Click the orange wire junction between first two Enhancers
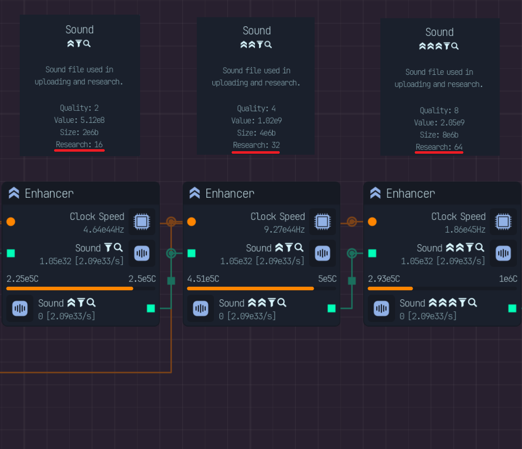The image size is (522, 449). pos(171,221)
